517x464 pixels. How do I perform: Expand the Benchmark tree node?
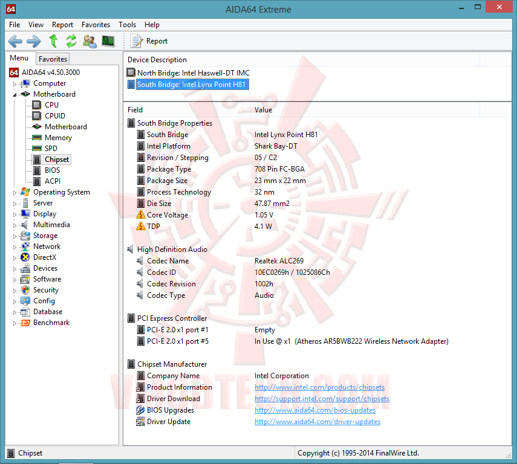(15, 323)
